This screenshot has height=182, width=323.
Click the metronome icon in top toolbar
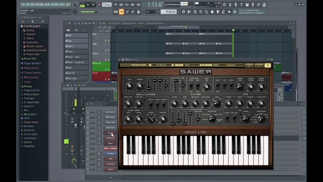(116, 5)
